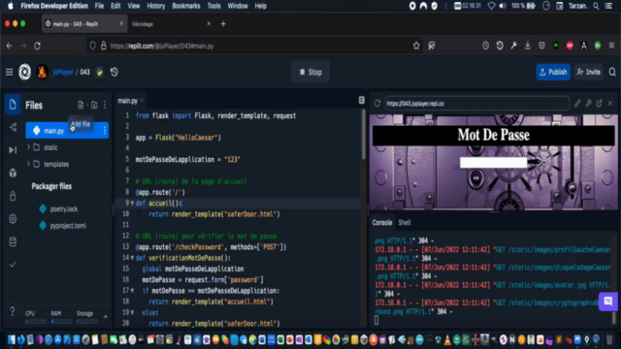Expand the CPU RAM Storage resources panel
The image size is (621, 349).
coord(106,317)
